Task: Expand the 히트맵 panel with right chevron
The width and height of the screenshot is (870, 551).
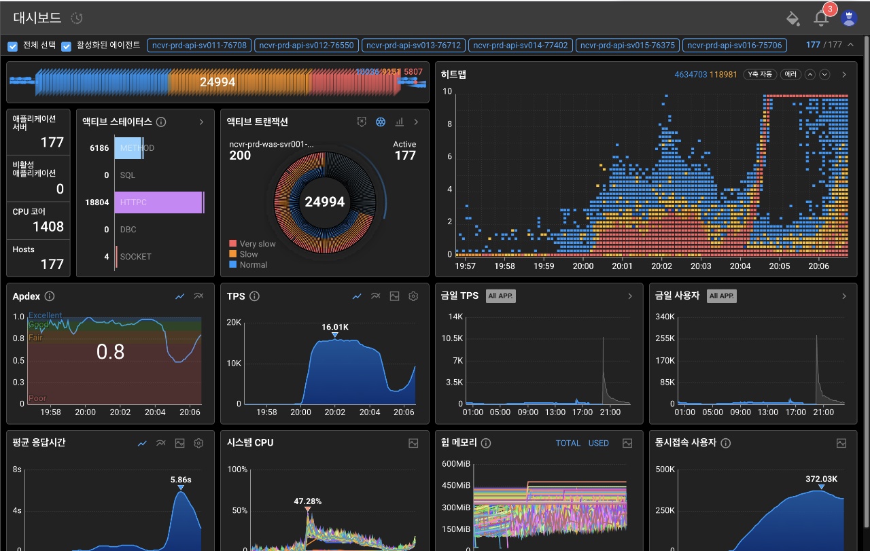Action: click(x=844, y=75)
